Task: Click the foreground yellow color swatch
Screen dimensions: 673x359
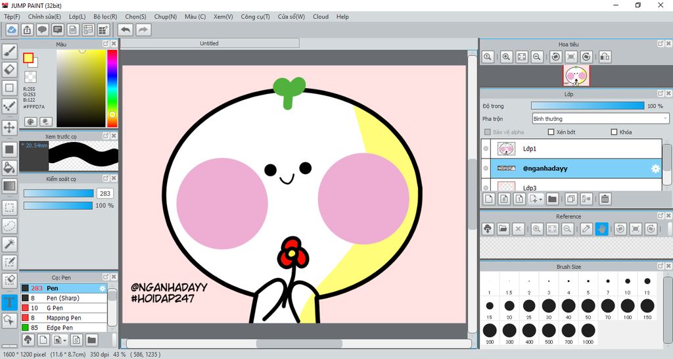Action: coord(28,58)
